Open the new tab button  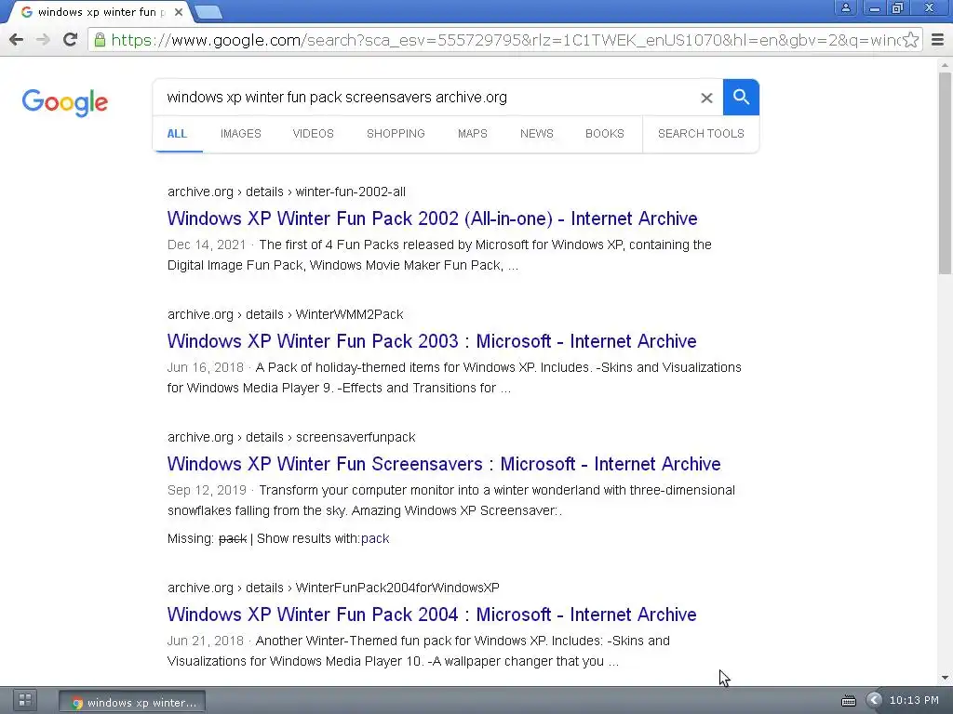208,11
